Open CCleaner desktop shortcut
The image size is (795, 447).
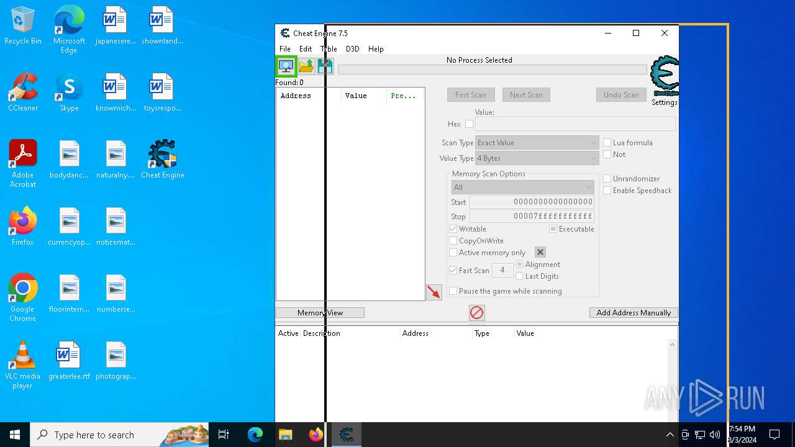tap(23, 93)
